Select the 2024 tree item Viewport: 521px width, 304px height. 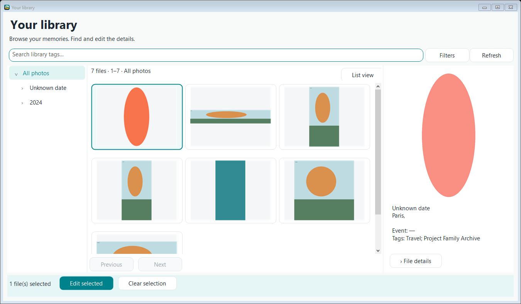tap(36, 102)
